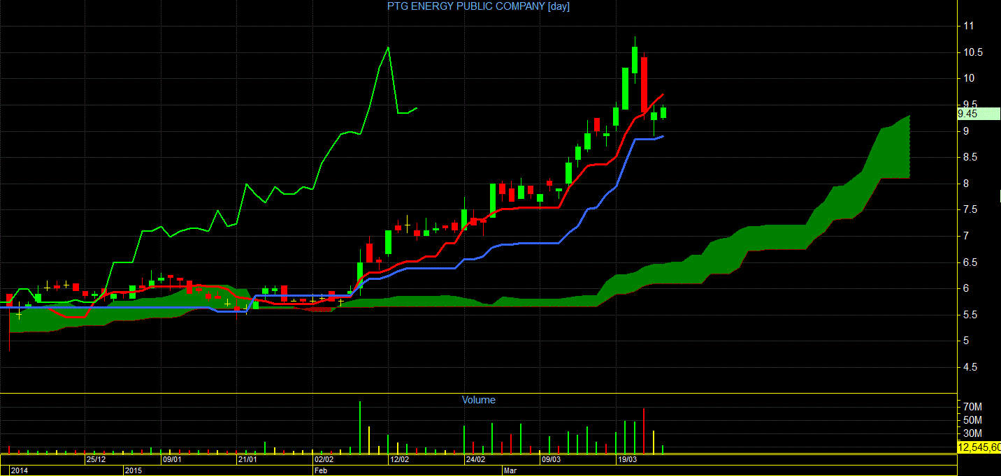Click the PTG ENERGY PUBLIC COMPANY [day] title
The height and width of the screenshot is (476, 1001).
(479, 6)
